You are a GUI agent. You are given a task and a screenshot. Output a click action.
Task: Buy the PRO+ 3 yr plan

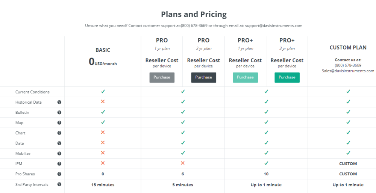tap(287, 77)
